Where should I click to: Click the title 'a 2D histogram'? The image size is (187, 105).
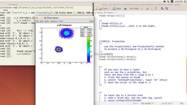[64, 25]
